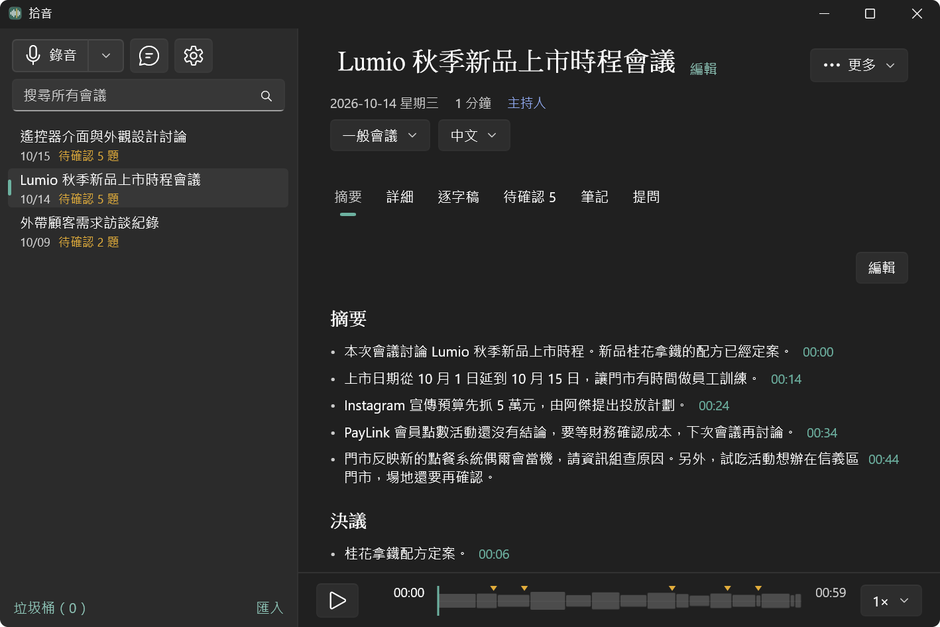Open the chat bubble icon

149,56
